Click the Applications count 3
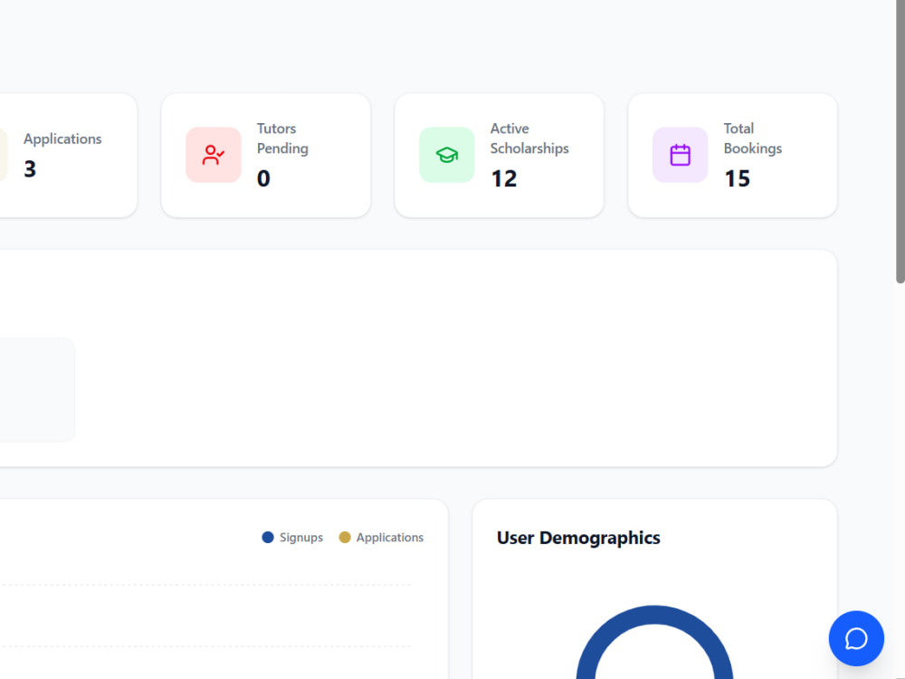This screenshot has width=905, height=679. pos(30,169)
